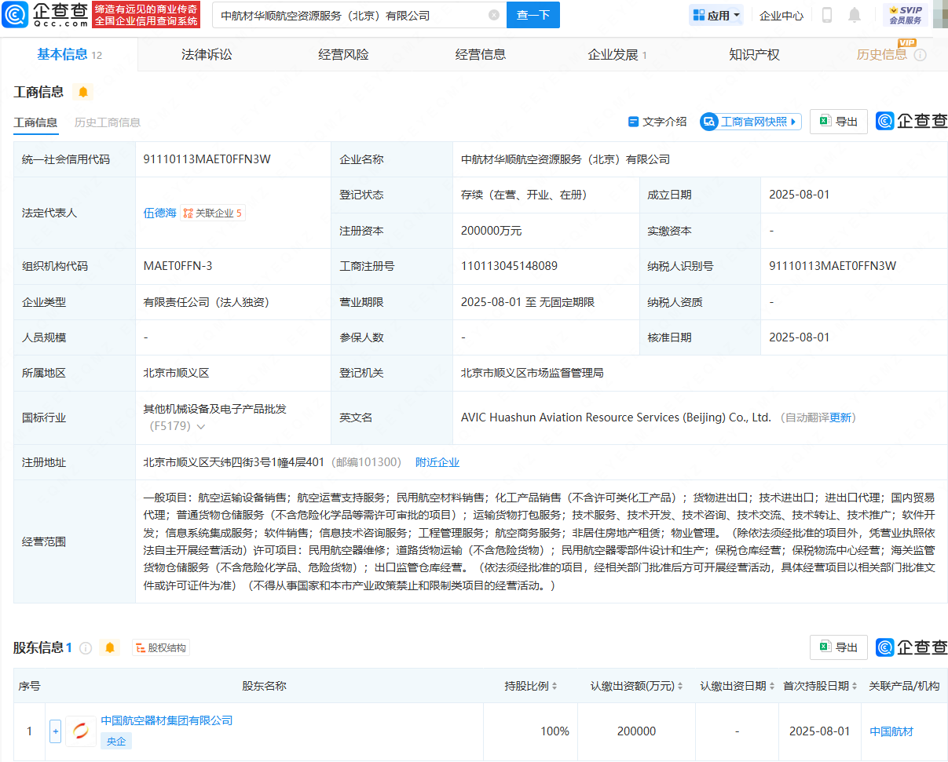The image size is (948, 762).
Task: Export shareholder info with 导出 button
Action: 838,647
